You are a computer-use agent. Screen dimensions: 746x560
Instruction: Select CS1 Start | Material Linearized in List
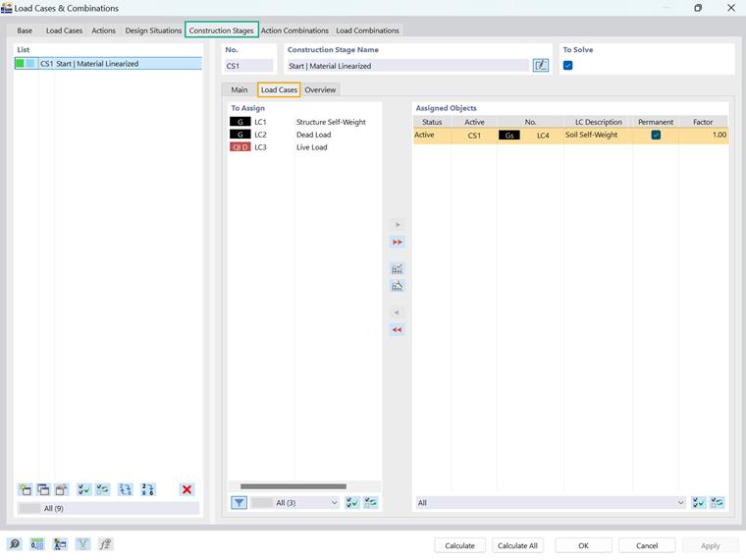(x=109, y=63)
